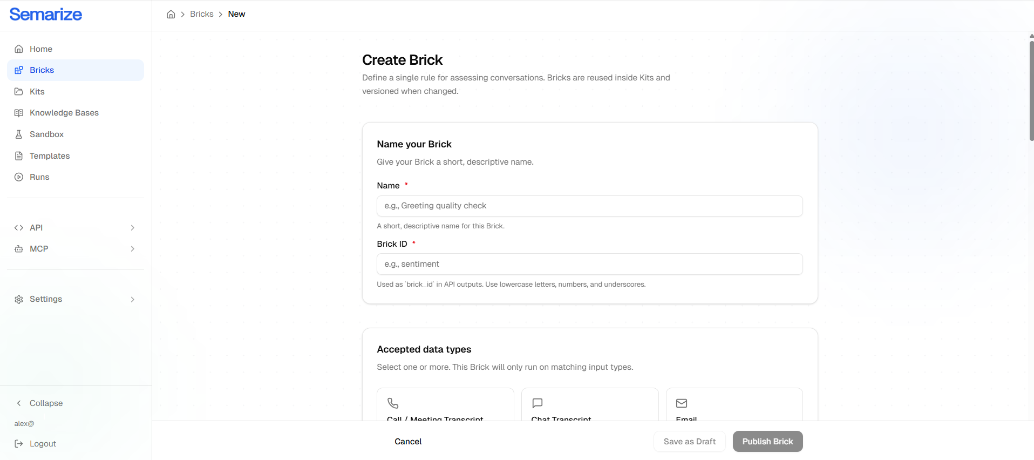Open the Runs page
This screenshot has width=1034, height=460.
click(39, 177)
